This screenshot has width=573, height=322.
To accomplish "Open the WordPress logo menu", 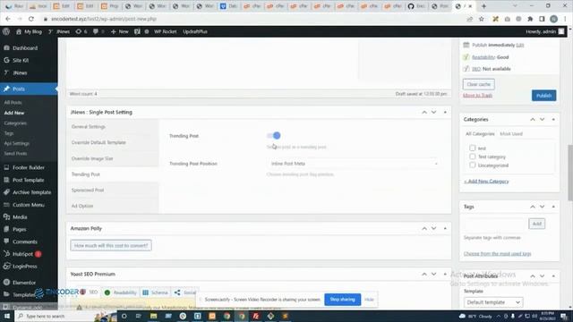I will pos(6,32).
